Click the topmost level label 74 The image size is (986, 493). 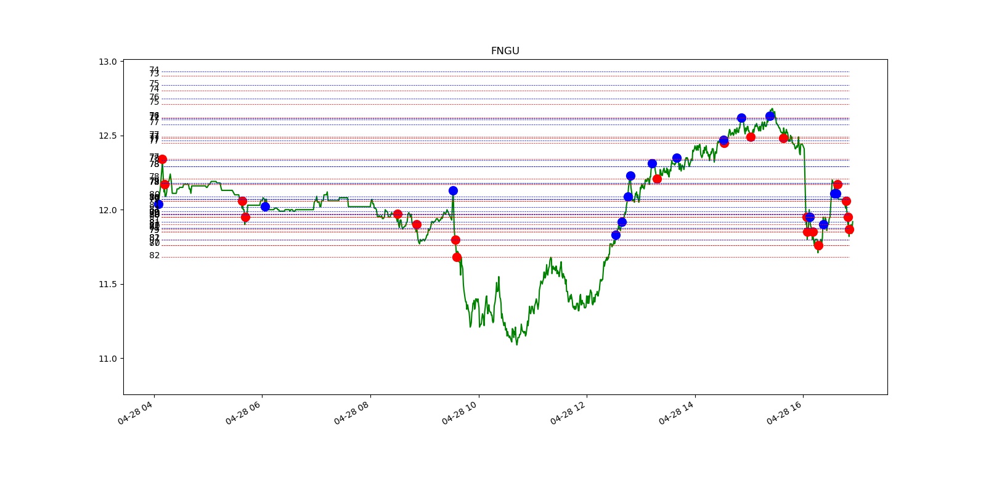154,70
